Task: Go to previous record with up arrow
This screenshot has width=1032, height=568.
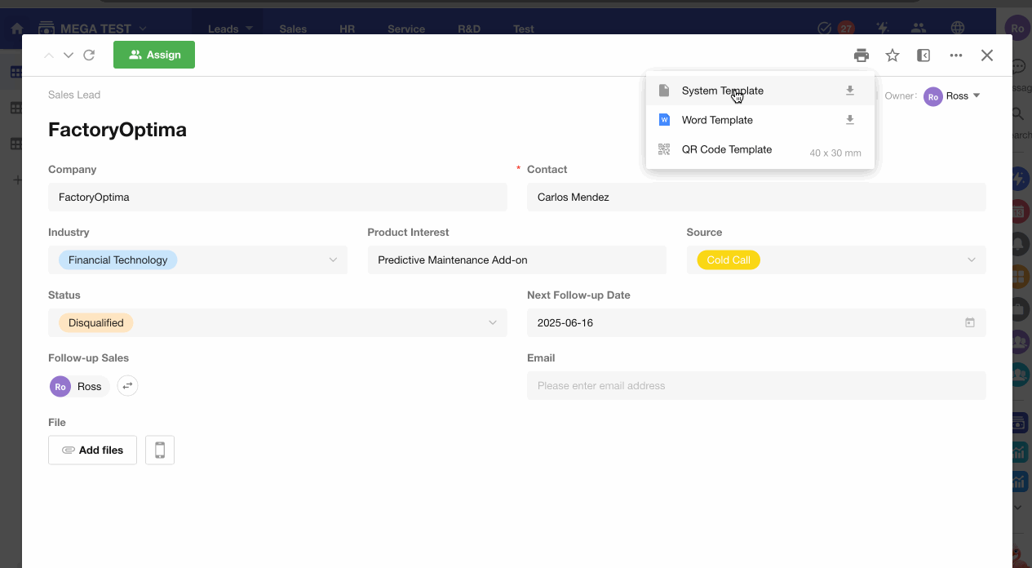Action: pos(49,55)
